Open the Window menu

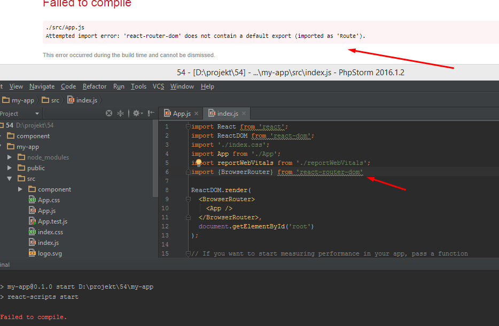point(182,86)
